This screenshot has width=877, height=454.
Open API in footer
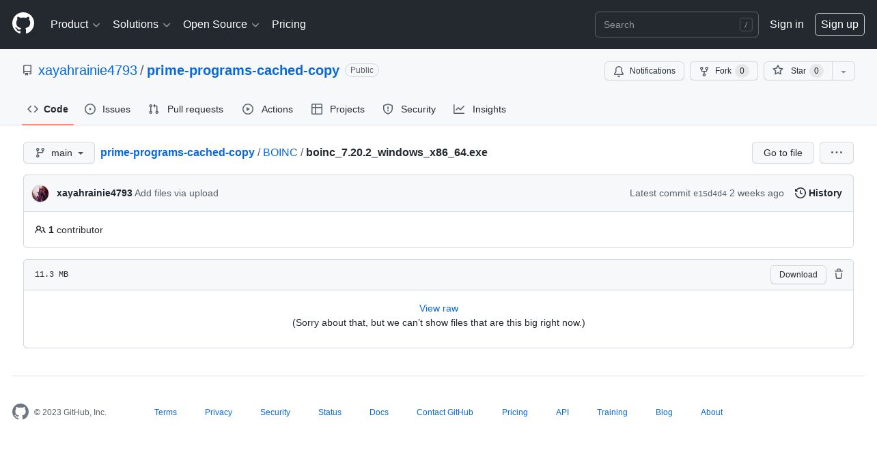(x=562, y=412)
